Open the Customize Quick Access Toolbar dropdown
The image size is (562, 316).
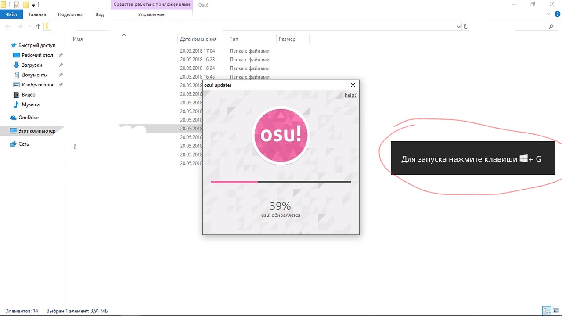[x=33, y=5]
